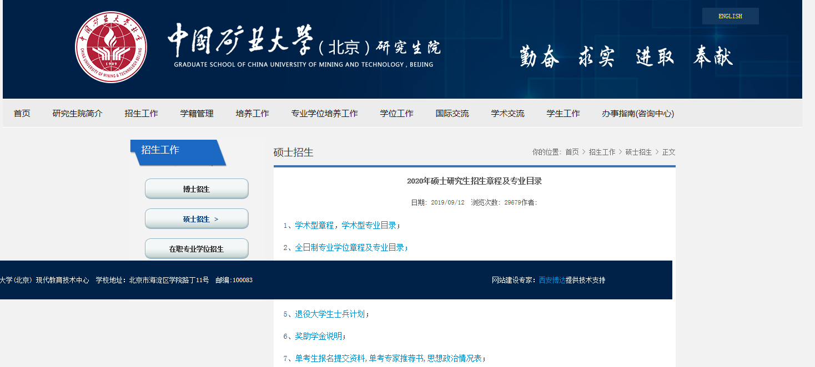Viewport: 815px width, 367px height.
Task: Click the 首页 breadcrumb link
Action: 572,152
